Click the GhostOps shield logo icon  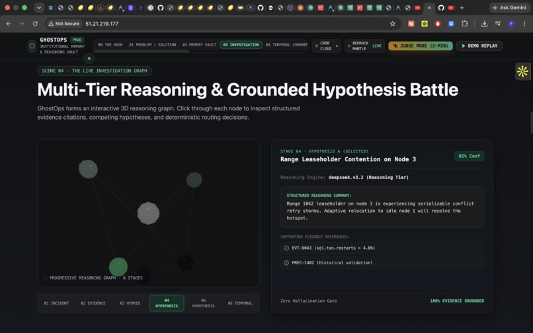32,46
